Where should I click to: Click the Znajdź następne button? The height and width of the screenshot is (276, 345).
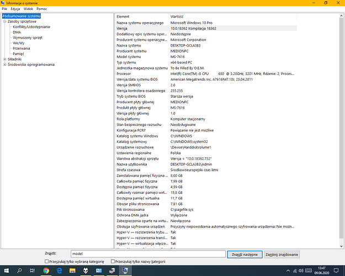(245, 254)
